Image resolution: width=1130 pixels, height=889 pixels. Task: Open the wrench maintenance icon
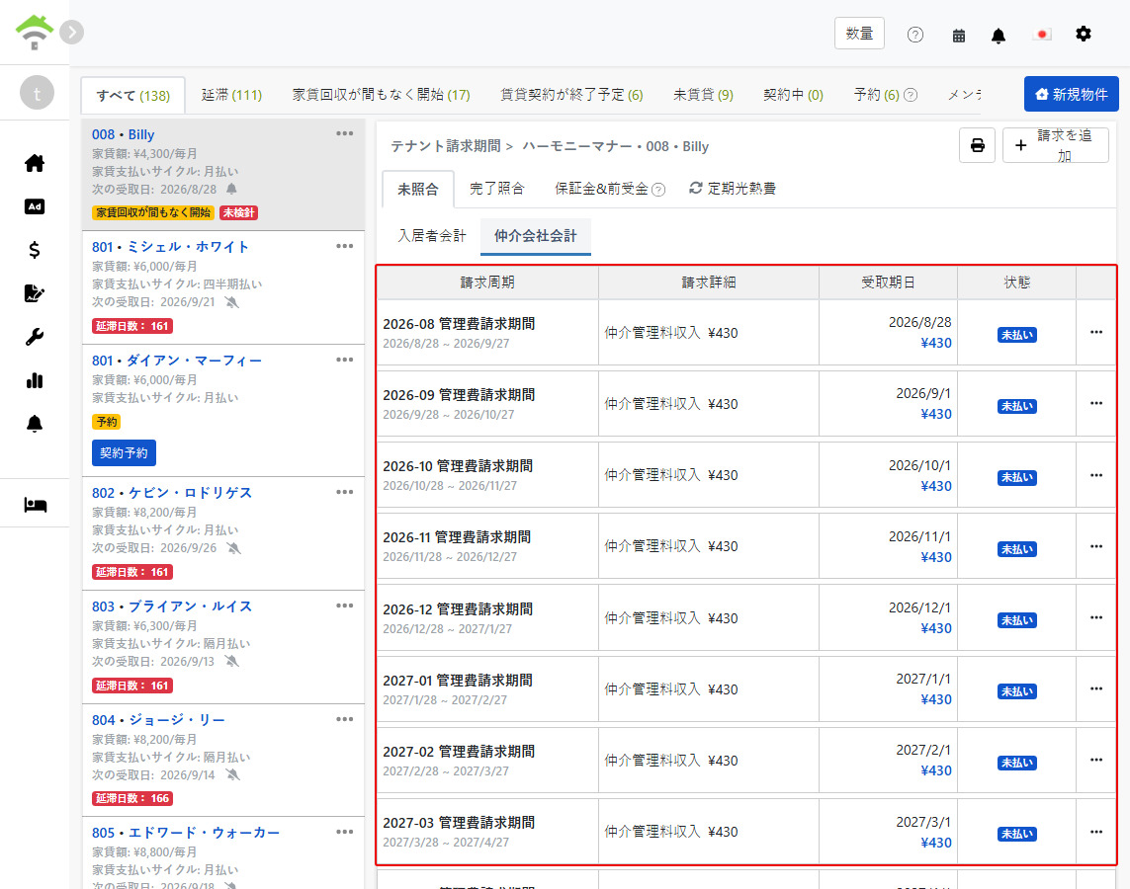tap(35, 337)
